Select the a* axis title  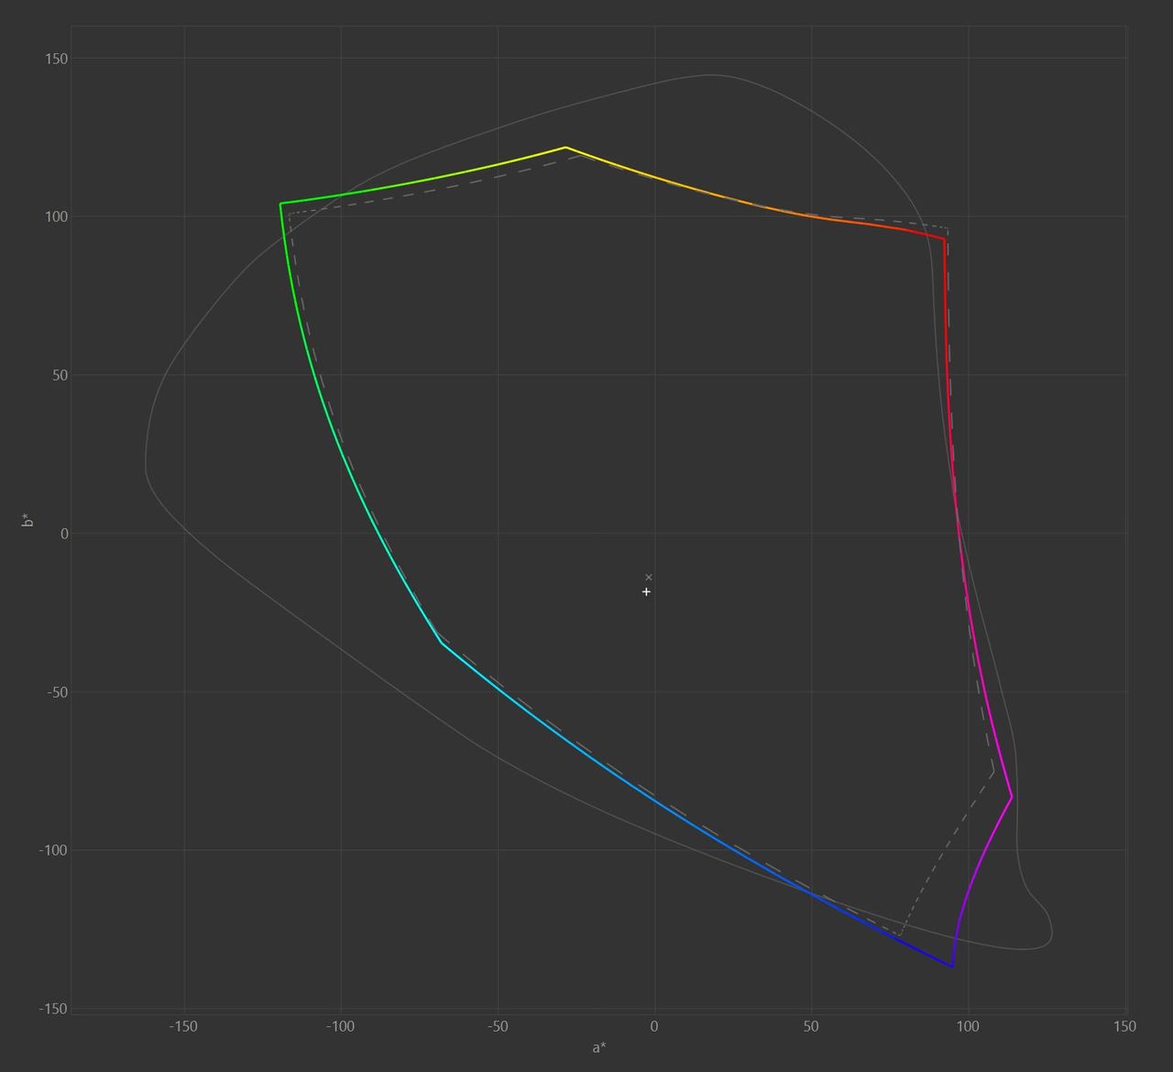pos(598,1047)
